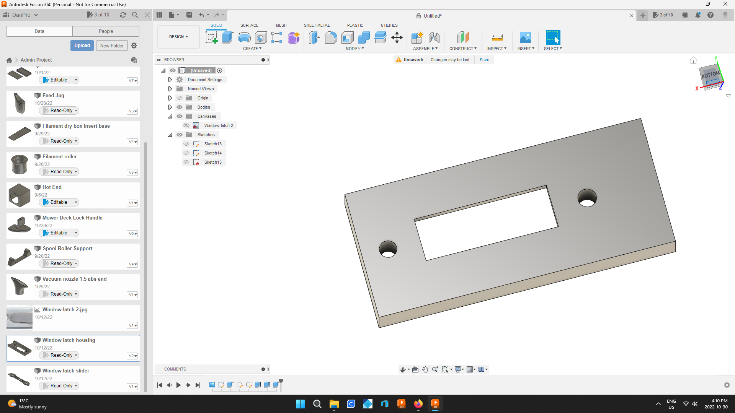This screenshot has width=735, height=413.
Task: Click the Upload button
Action: coord(82,45)
